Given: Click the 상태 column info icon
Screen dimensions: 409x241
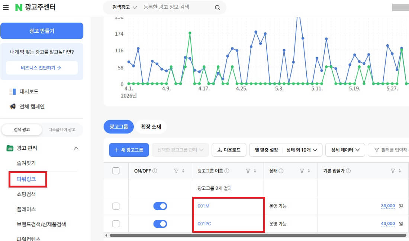Looking at the screenshot, I should [281, 171].
